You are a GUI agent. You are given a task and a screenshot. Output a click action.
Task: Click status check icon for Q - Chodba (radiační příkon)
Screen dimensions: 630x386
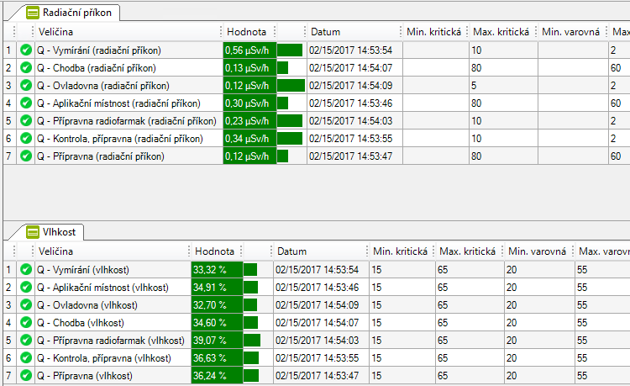pyautogui.click(x=26, y=67)
